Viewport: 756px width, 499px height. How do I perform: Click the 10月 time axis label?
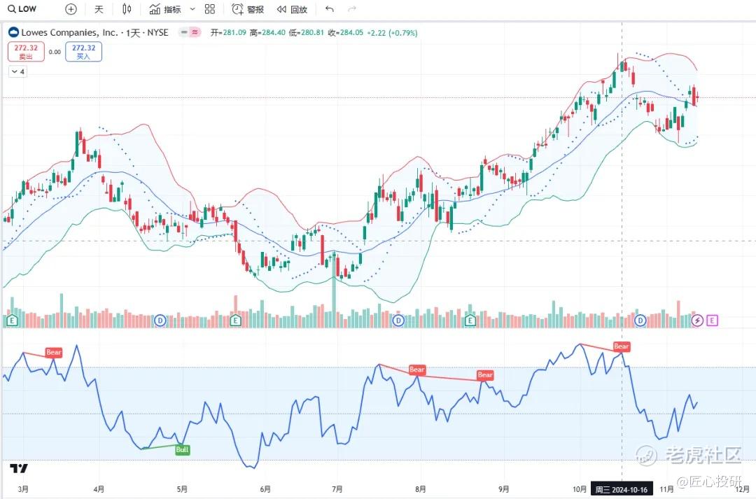click(x=579, y=489)
